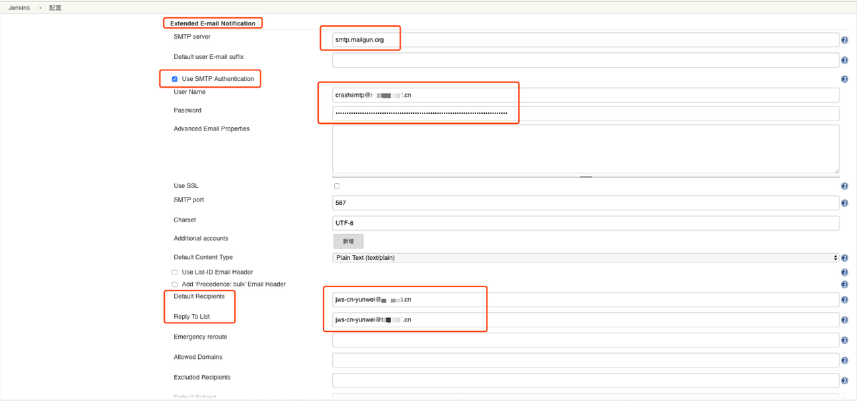Focus the Advanced Email Properties text area
This screenshot has height=401, width=857.
pos(586,149)
